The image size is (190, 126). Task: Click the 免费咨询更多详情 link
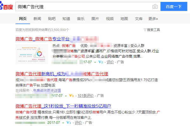pos(47,90)
